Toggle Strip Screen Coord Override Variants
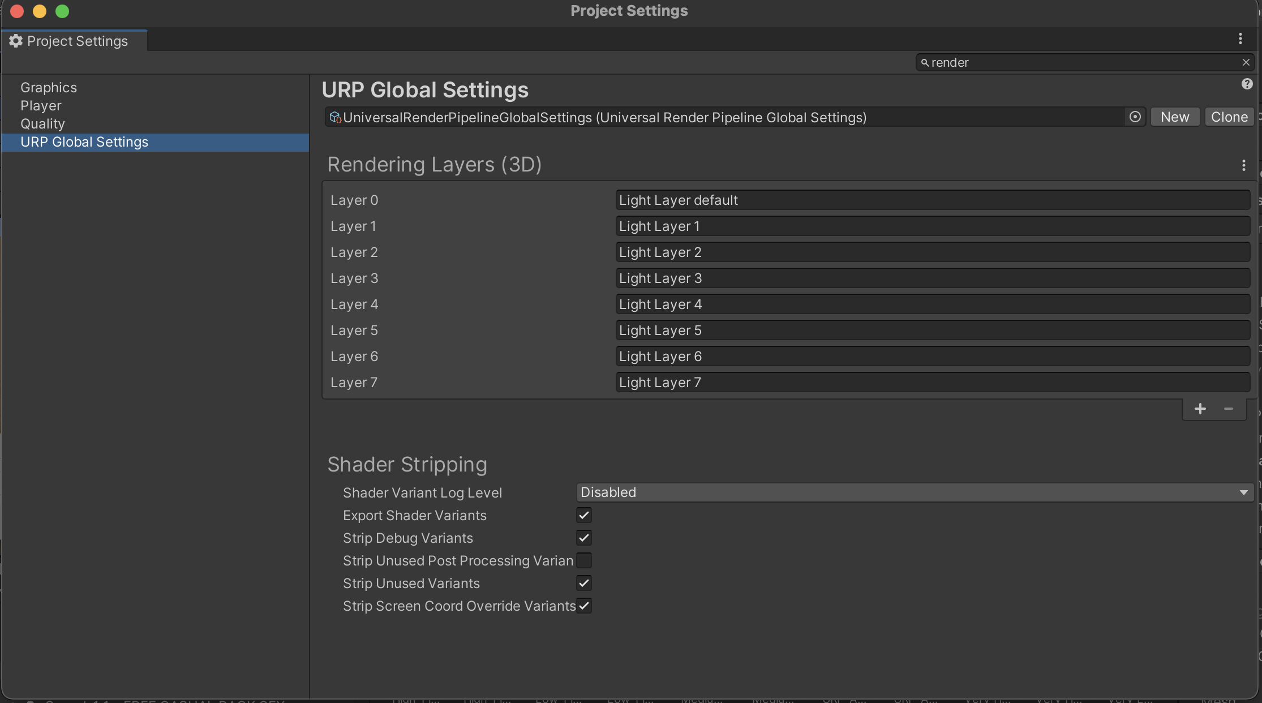1262x703 pixels. [x=584, y=606]
